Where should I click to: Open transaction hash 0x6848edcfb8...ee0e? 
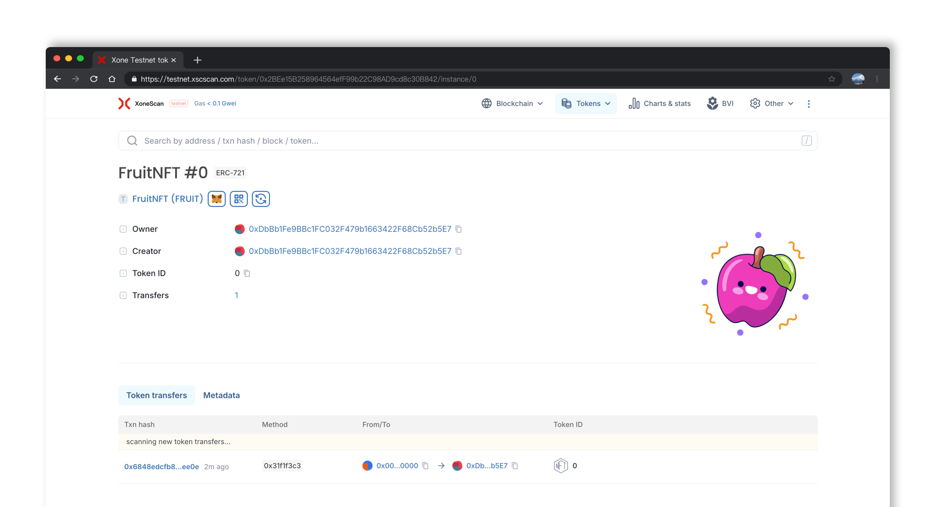click(161, 467)
